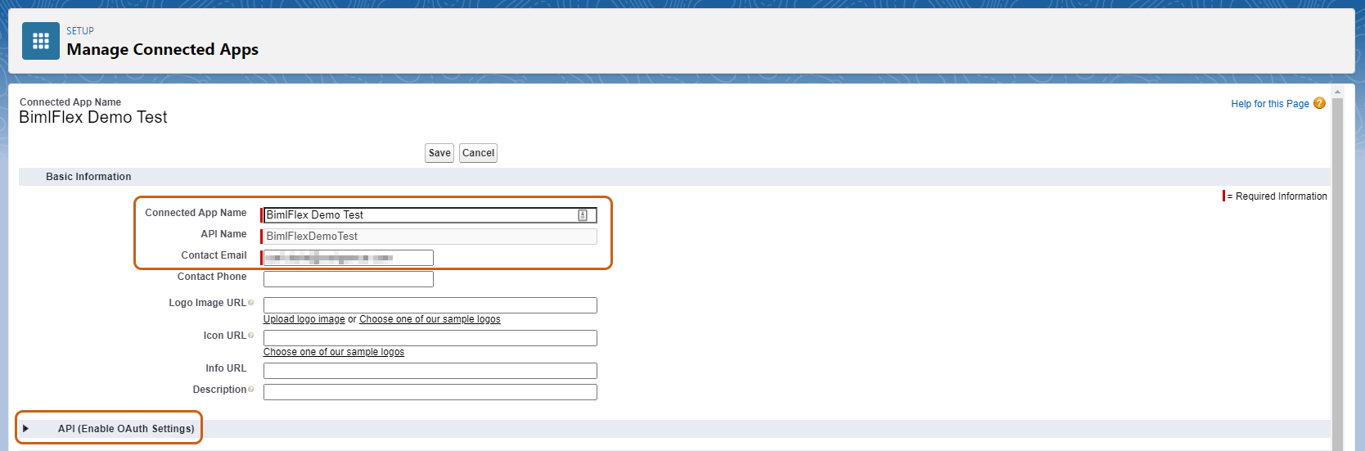Click the Logo Image URL info icon
Viewport: 1365px width, 451px height.
(250, 303)
